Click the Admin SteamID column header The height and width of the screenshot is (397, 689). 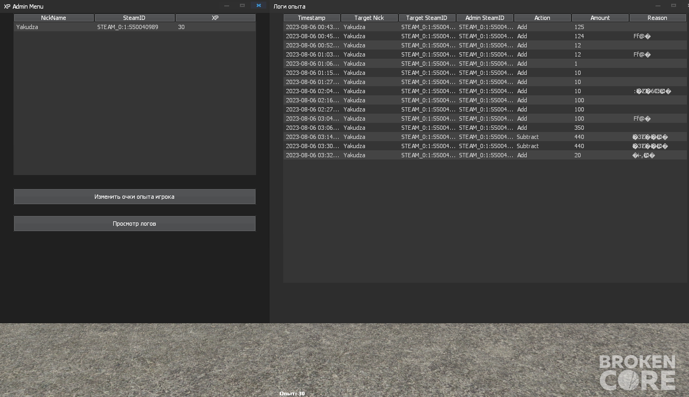tap(485, 18)
